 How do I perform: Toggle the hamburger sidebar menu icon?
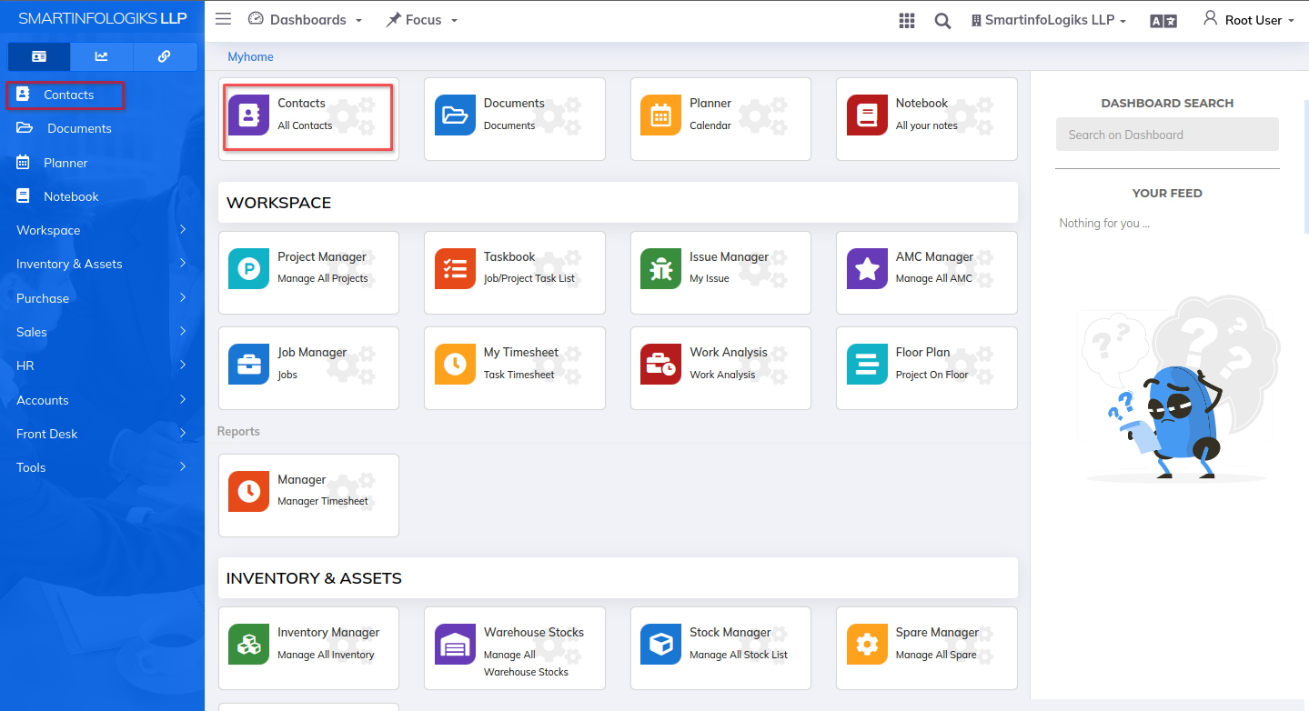tap(223, 19)
